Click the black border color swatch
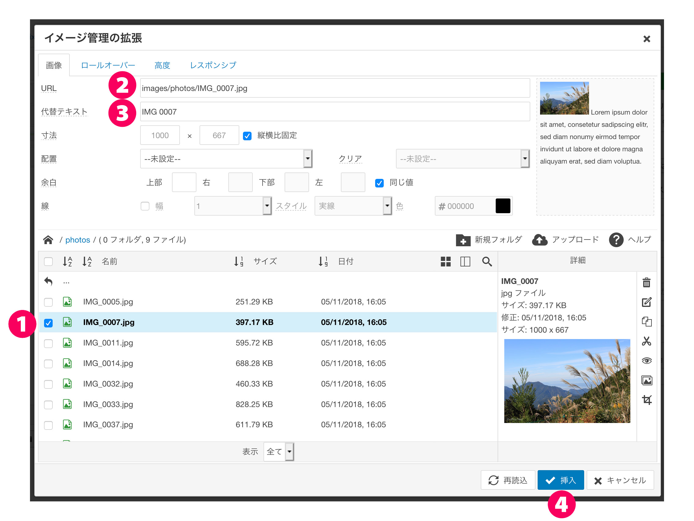 [x=503, y=206]
